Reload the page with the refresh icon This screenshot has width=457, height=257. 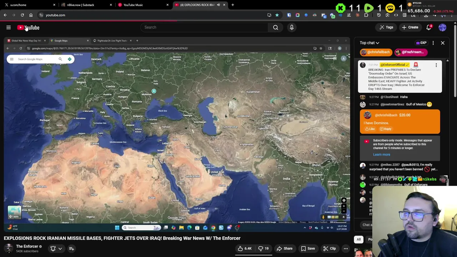[x=22, y=15]
